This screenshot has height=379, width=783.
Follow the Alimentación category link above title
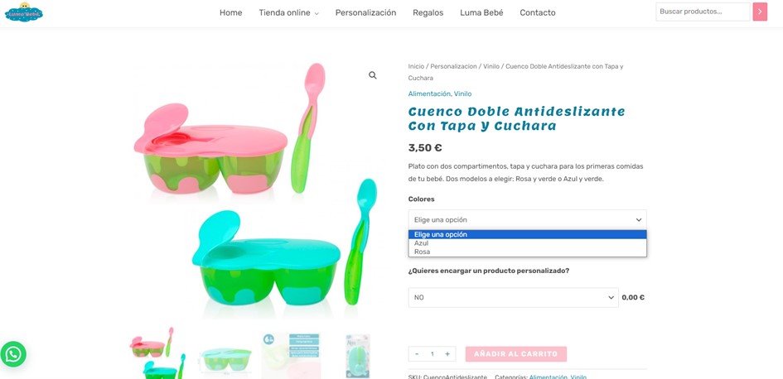point(429,94)
